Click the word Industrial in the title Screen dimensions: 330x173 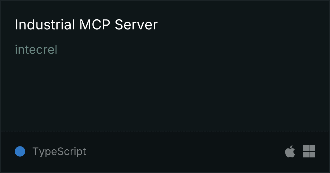click(45, 25)
